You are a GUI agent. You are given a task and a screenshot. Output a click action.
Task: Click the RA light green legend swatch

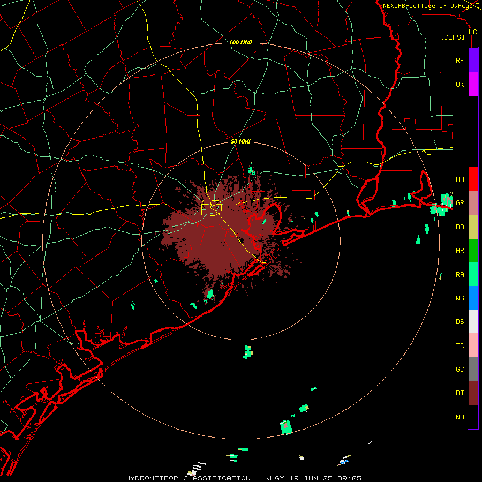click(473, 274)
